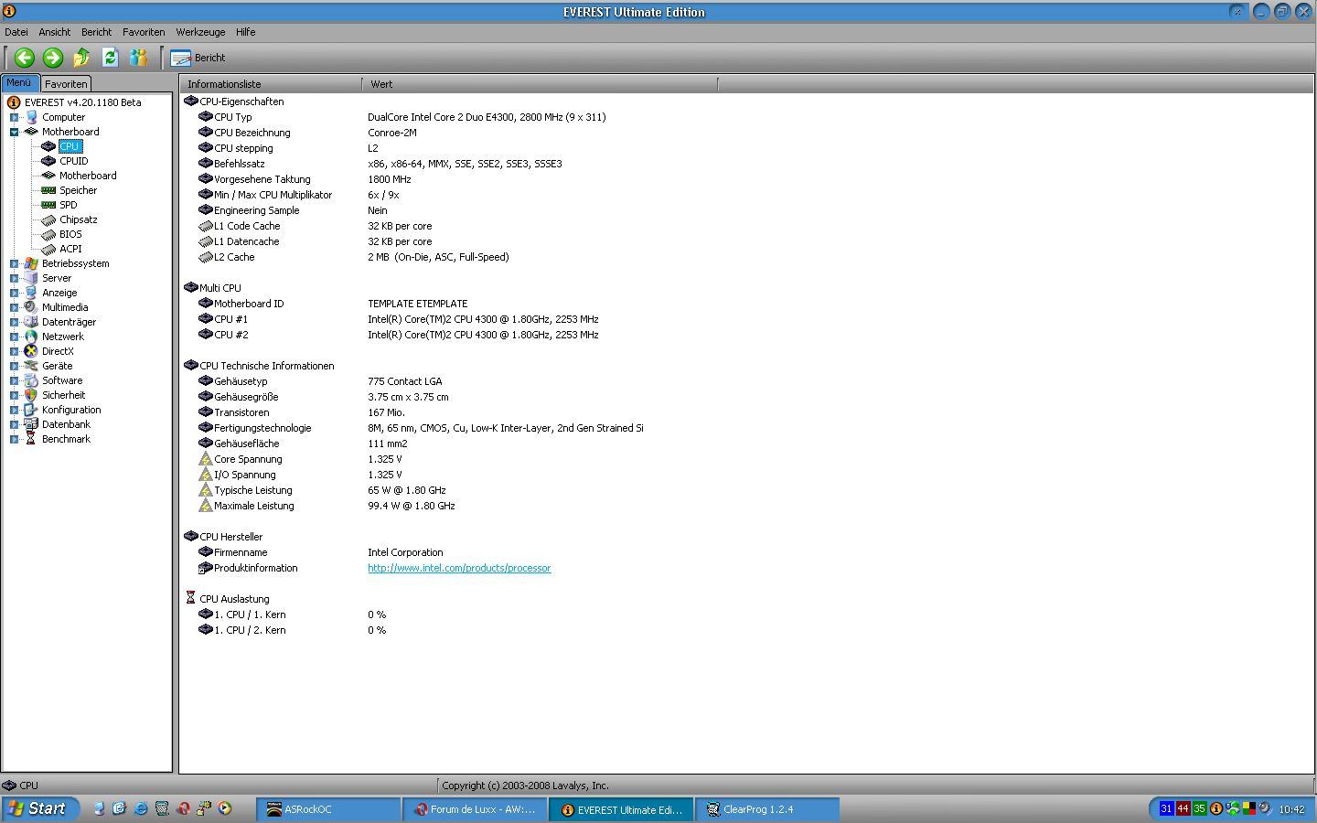Click the blue 31 temperature tray icon
This screenshot has height=823, width=1317.
(x=1166, y=808)
